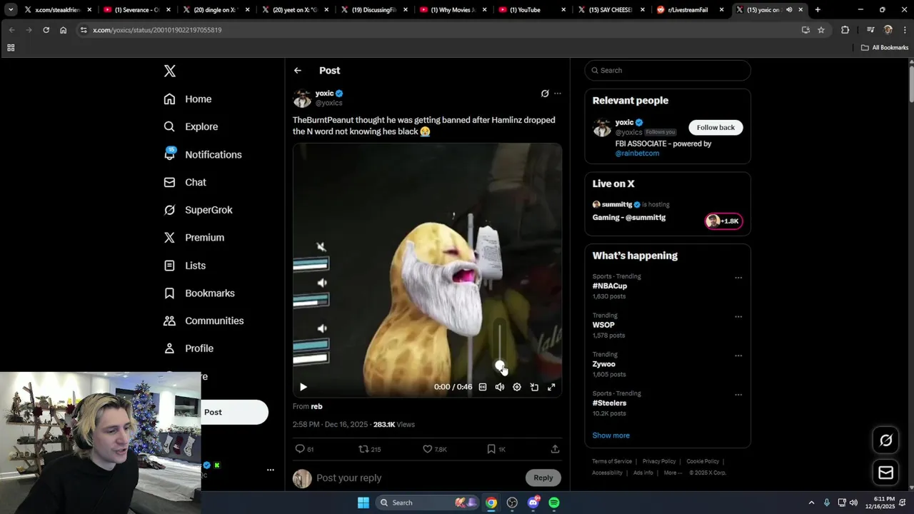The height and width of the screenshot is (514, 914).
Task: Play the video in the post
Action: pyautogui.click(x=303, y=387)
